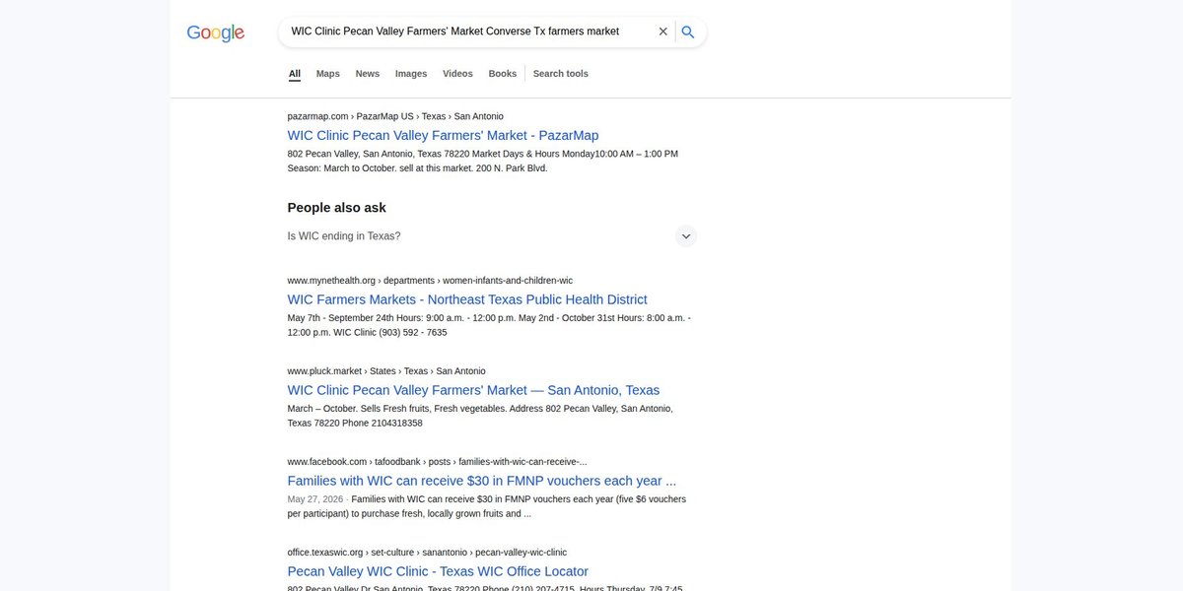Open the Images tab
This screenshot has height=591, width=1183.
pos(411,74)
